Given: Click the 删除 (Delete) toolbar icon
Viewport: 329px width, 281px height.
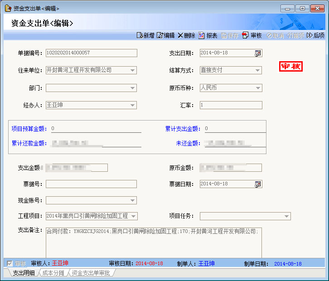Looking at the screenshot, I should coord(180,36).
